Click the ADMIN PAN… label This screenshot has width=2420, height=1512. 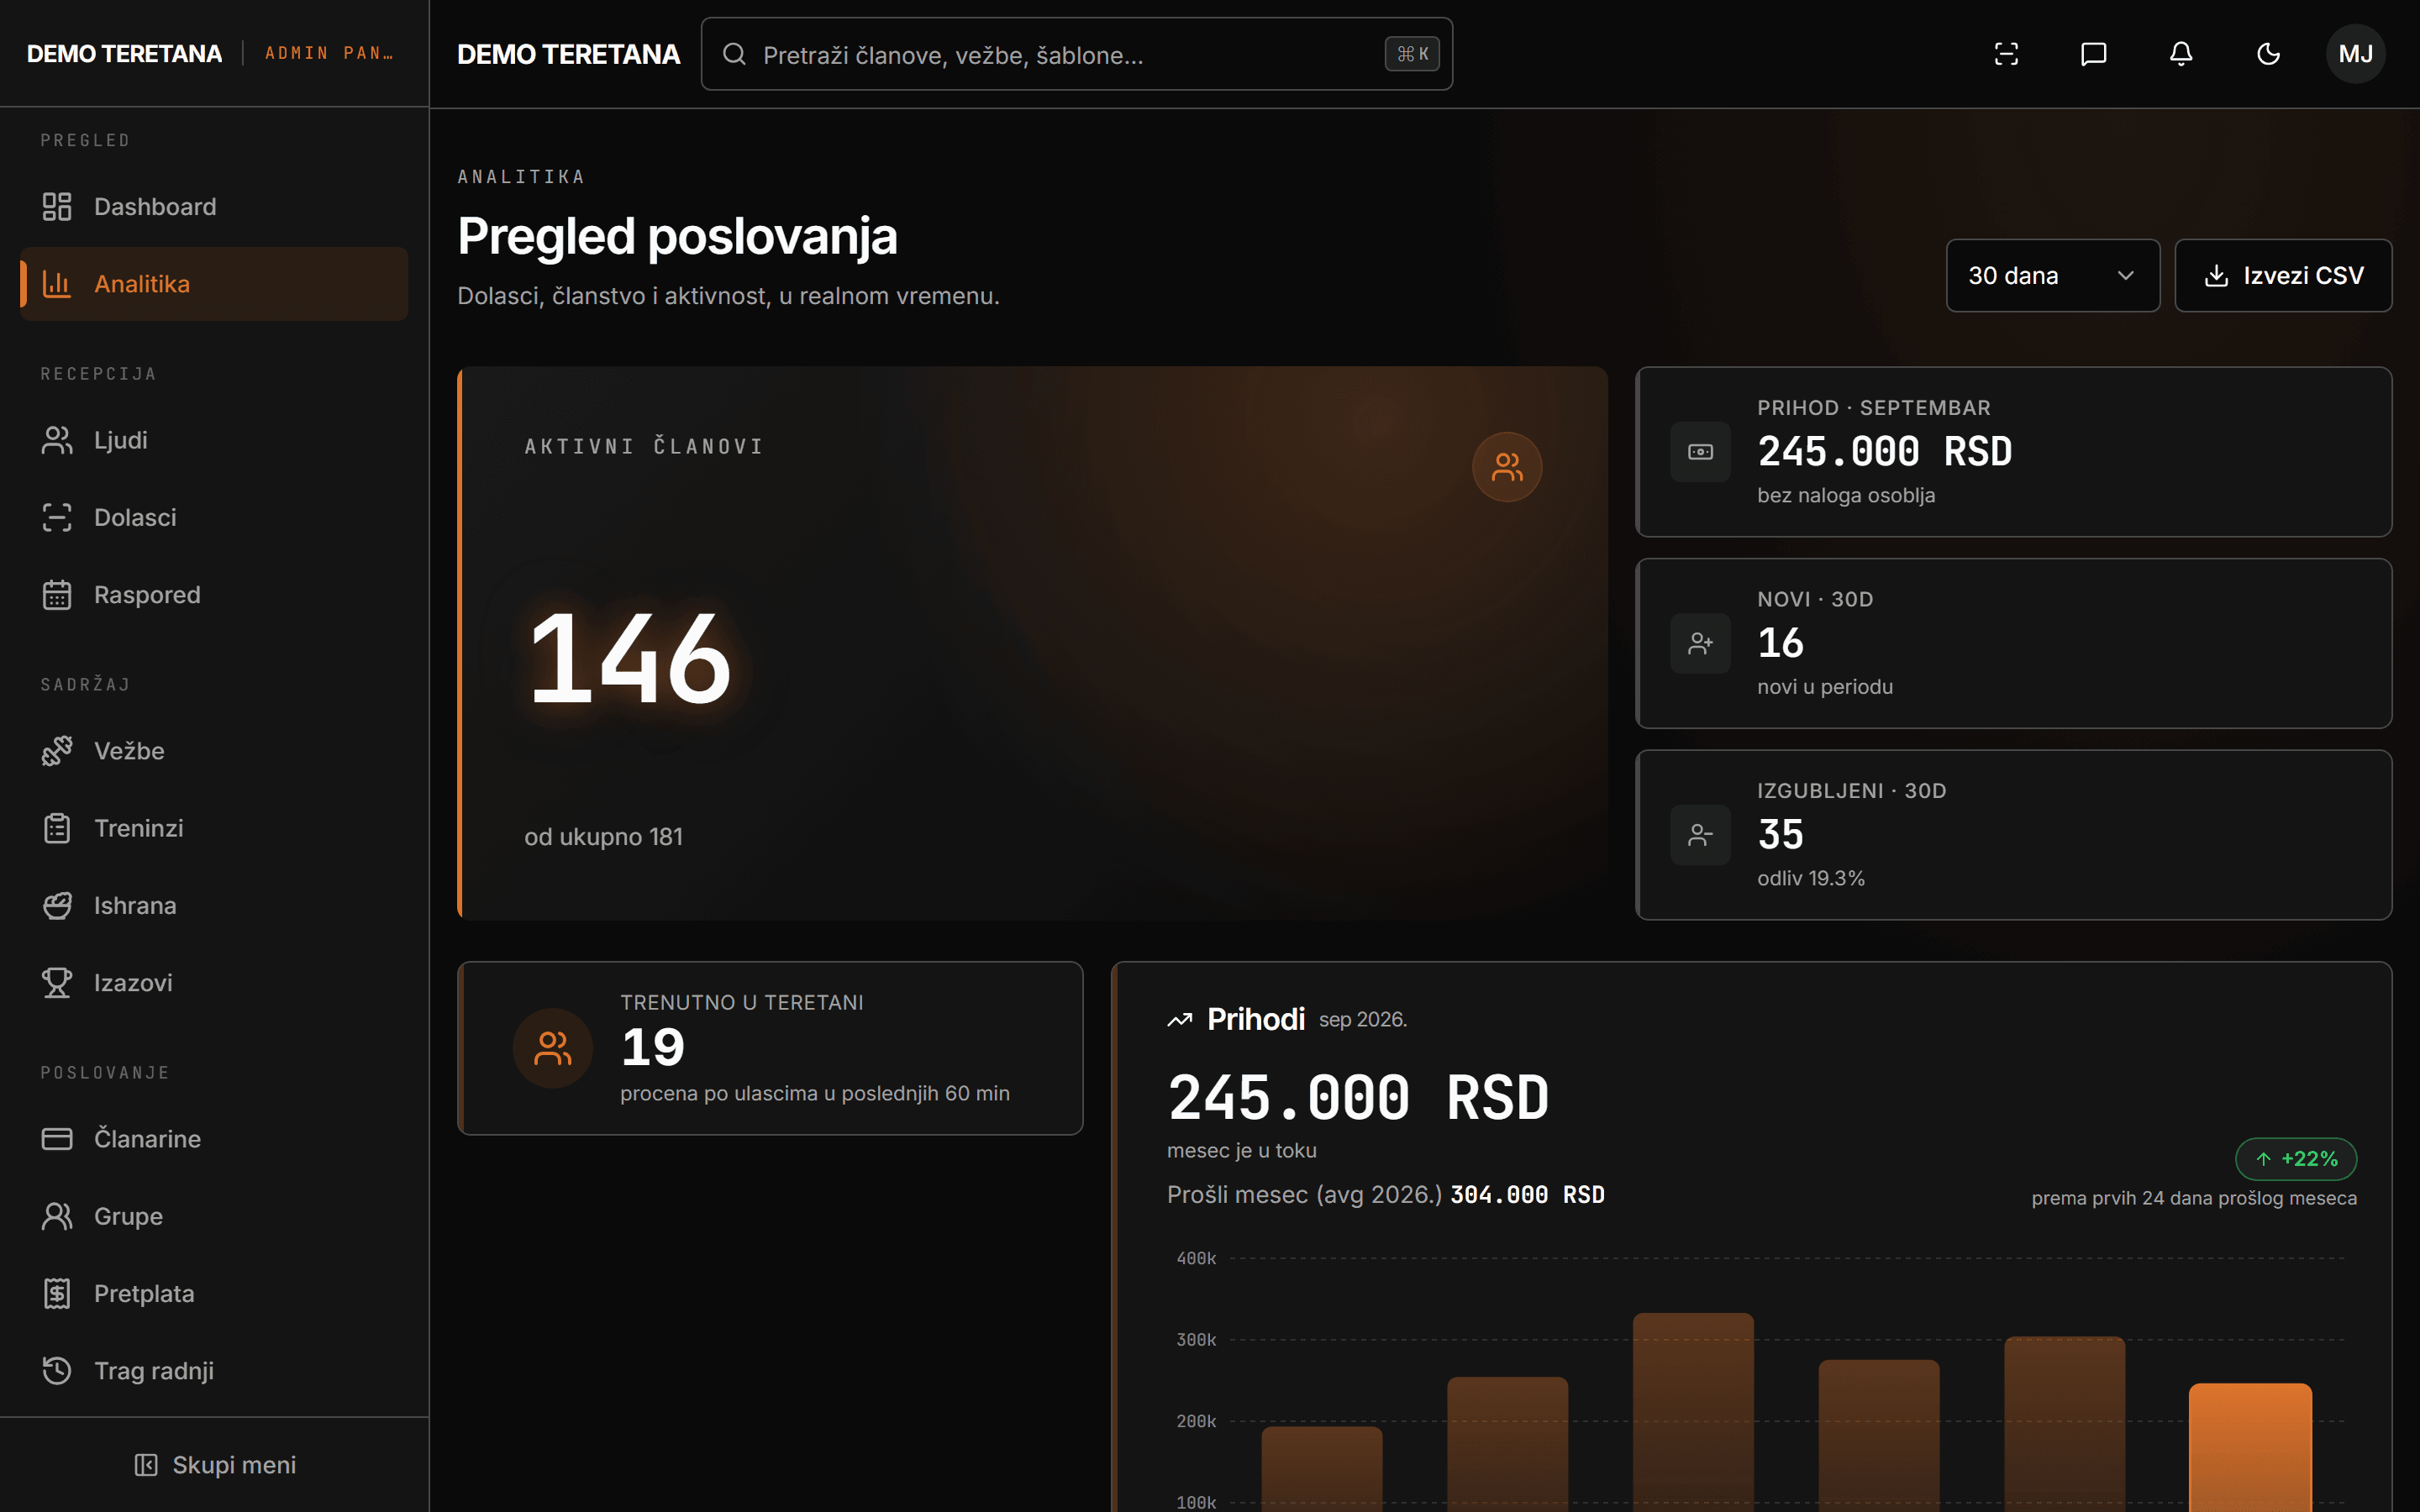tap(329, 54)
